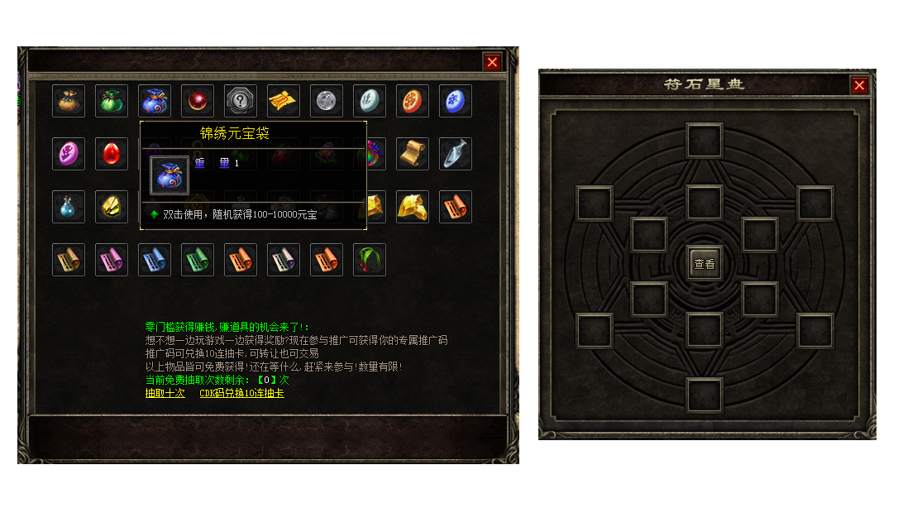Pick the large gold nugget item
Viewport: 898px width, 508px height.
coord(413,207)
